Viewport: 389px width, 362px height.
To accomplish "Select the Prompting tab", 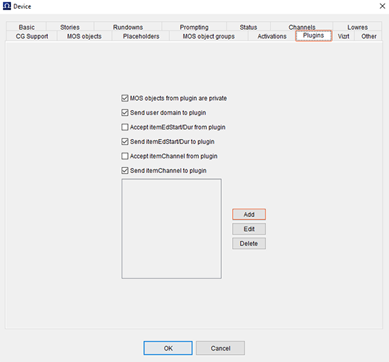I will click(x=194, y=27).
